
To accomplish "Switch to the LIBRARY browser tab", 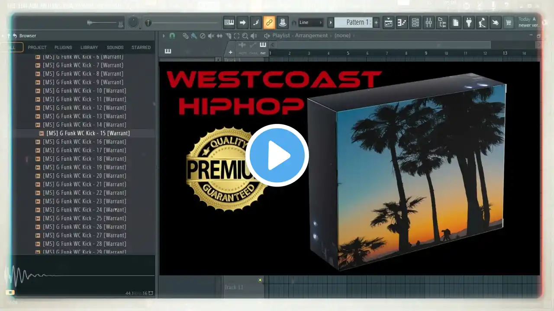I will [89, 48].
